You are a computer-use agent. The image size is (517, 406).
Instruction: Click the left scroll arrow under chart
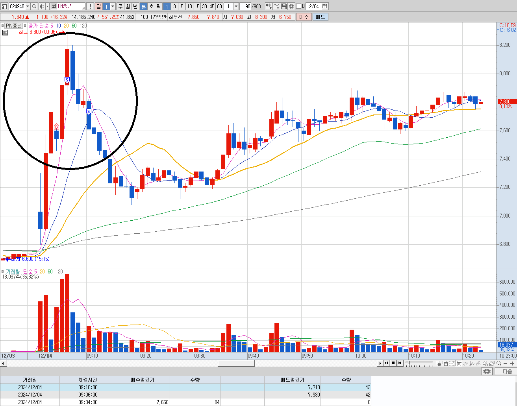click(3, 363)
